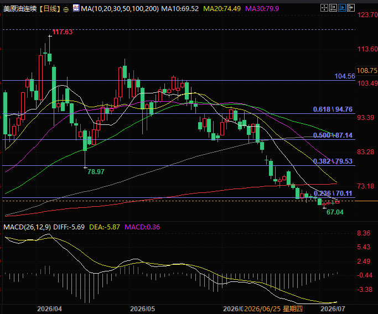The image size is (378, 314).
Task: Click the MA indicator chart icon
Action: [x=76, y=8]
